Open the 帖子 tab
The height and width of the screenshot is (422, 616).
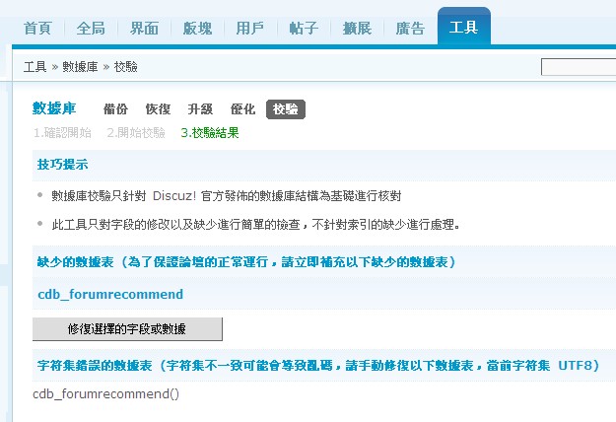pos(304,29)
